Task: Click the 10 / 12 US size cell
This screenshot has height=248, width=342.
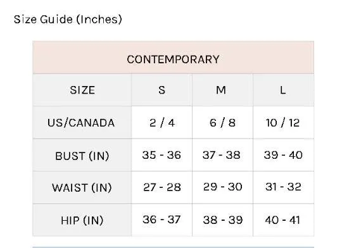Action: click(283, 123)
